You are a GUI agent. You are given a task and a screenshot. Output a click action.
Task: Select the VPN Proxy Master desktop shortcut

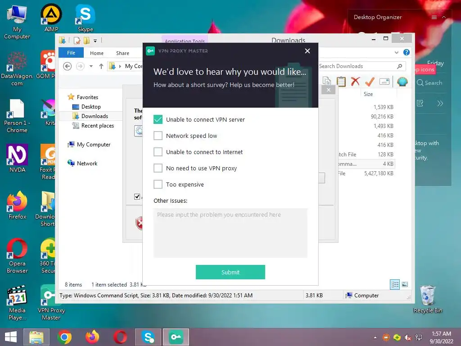[51, 303]
